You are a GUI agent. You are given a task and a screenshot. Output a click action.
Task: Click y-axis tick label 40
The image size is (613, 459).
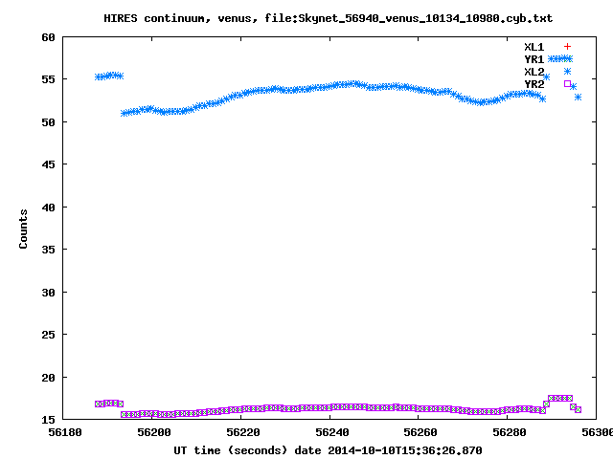49,208
